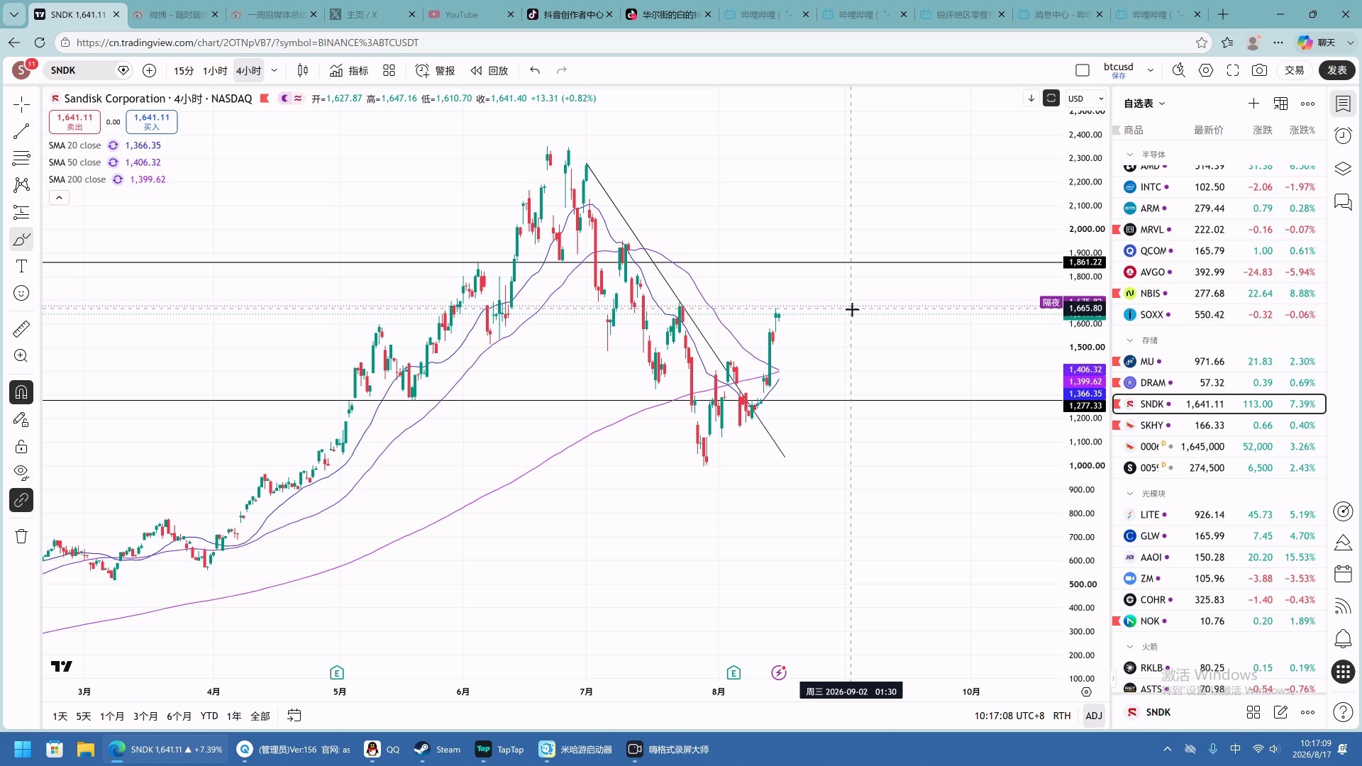Select the YTD date range
This screenshot has width=1362, height=766.
tap(209, 716)
